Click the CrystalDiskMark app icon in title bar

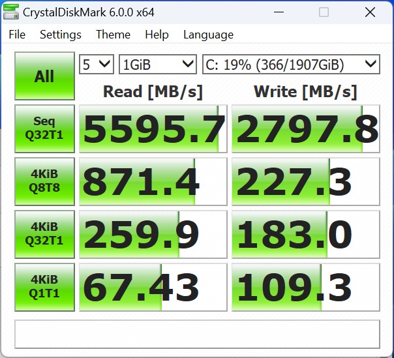[x=11, y=12]
